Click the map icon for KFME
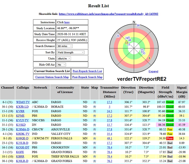Image resolution: width=189 pixels, height=164 pixels. tap(94, 116)
